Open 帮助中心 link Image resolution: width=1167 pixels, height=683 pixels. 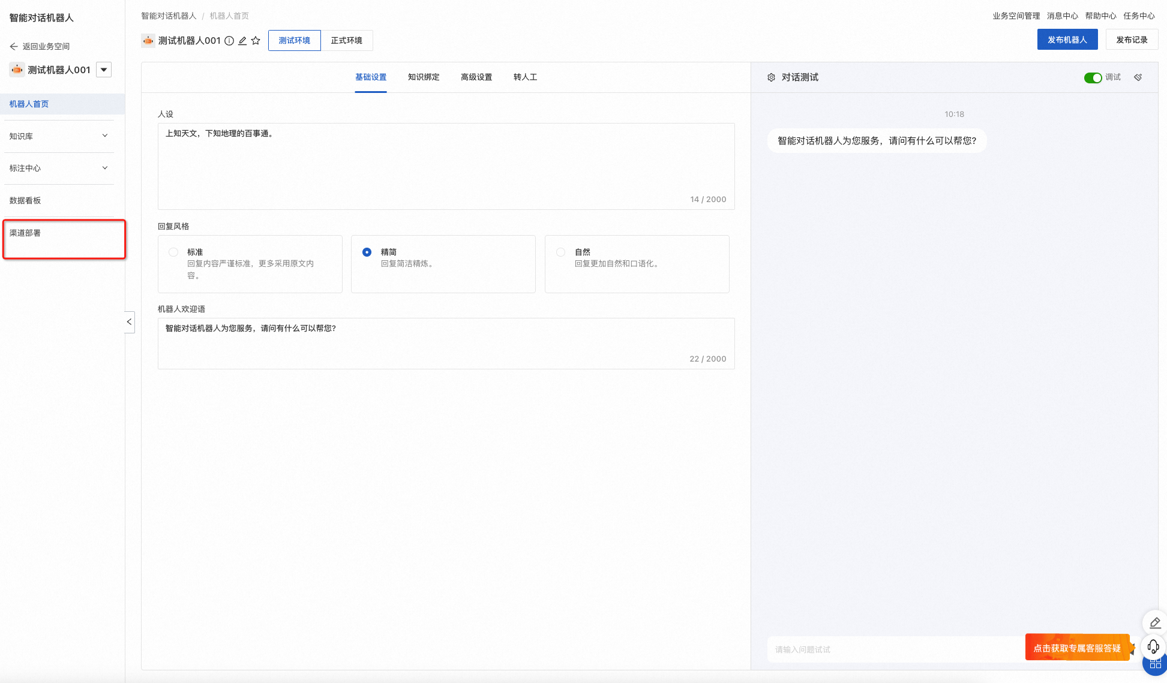point(1100,16)
